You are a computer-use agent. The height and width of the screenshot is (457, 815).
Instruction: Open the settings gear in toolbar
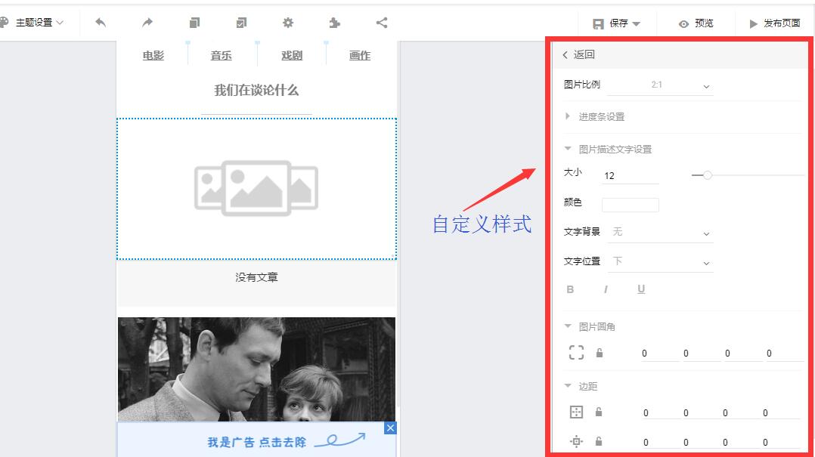[x=288, y=23]
